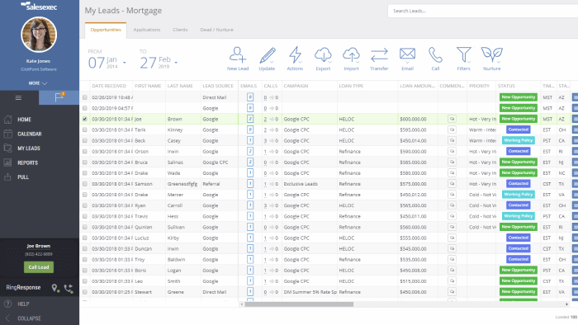The width and height of the screenshot is (578, 325).
Task: Open the flag notifications icon
Action: pos(59,97)
